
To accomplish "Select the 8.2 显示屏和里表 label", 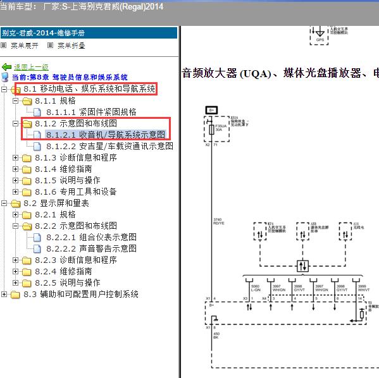I will [x=56, y=204].
